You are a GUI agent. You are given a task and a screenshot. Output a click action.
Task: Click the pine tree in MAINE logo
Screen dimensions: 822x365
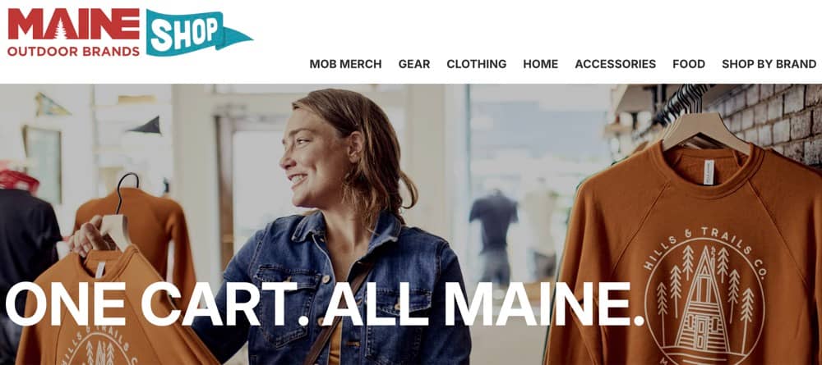62,31
